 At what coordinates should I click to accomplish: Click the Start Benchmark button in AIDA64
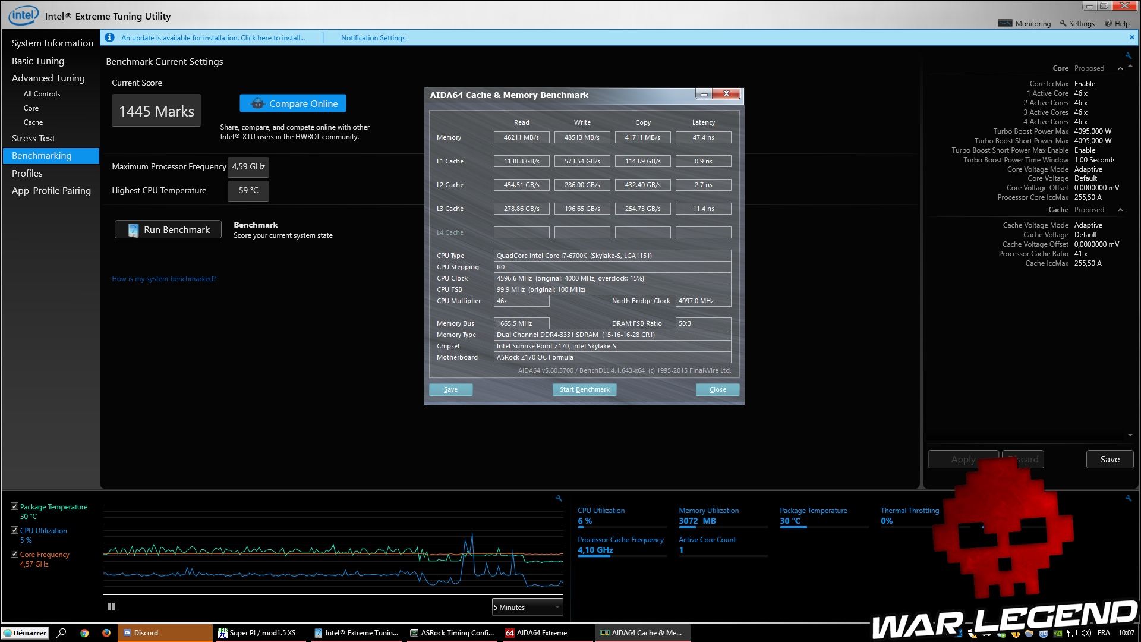[x=584, y=389]
